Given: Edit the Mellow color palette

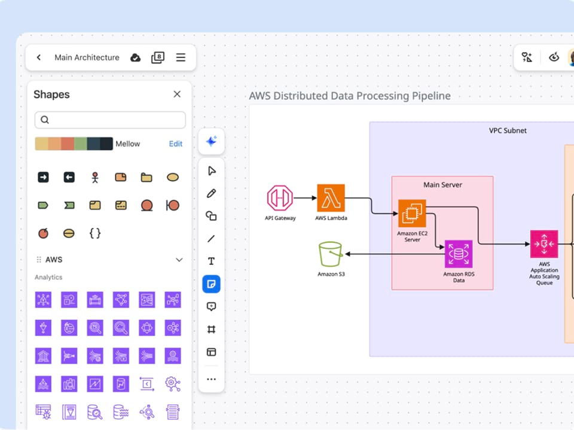Looking at the screenshot, I should click(175, 144).
